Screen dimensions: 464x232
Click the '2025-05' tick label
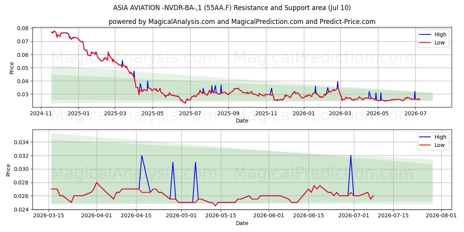click(x=152, y=113)
